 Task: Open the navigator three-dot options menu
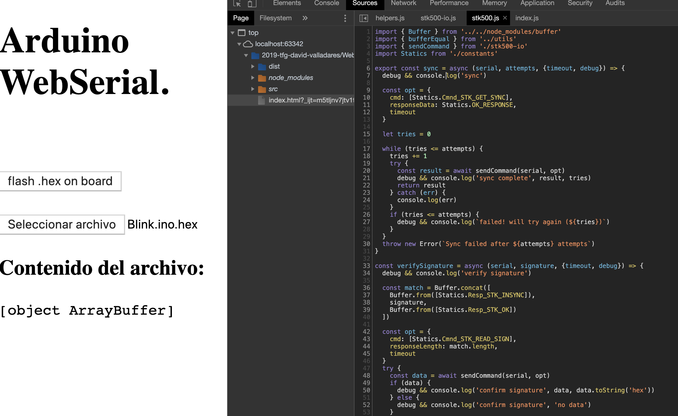(345, 18)
